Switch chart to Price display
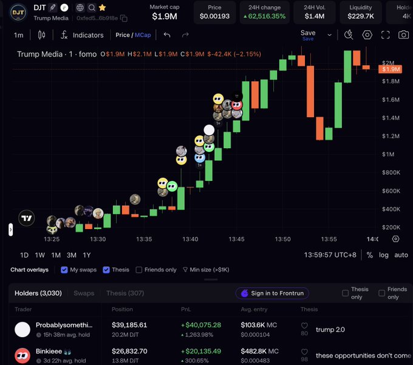413x365 pixels. (x=123, y=35)
